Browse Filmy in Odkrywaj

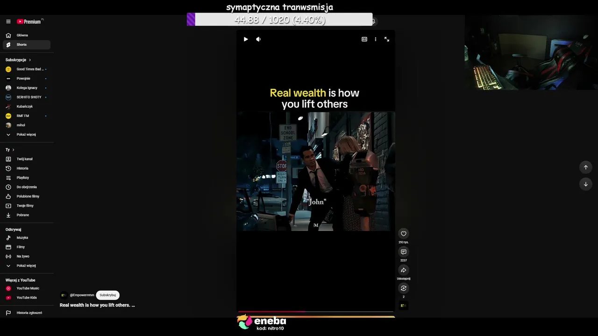[x=27, y=247]
